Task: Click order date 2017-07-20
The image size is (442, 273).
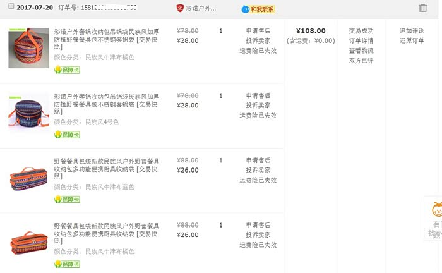Action: pyautogui.click(x=35, y=8)
